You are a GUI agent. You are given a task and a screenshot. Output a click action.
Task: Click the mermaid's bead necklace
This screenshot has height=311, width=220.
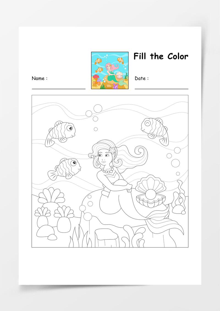click(x=108, y=170)
